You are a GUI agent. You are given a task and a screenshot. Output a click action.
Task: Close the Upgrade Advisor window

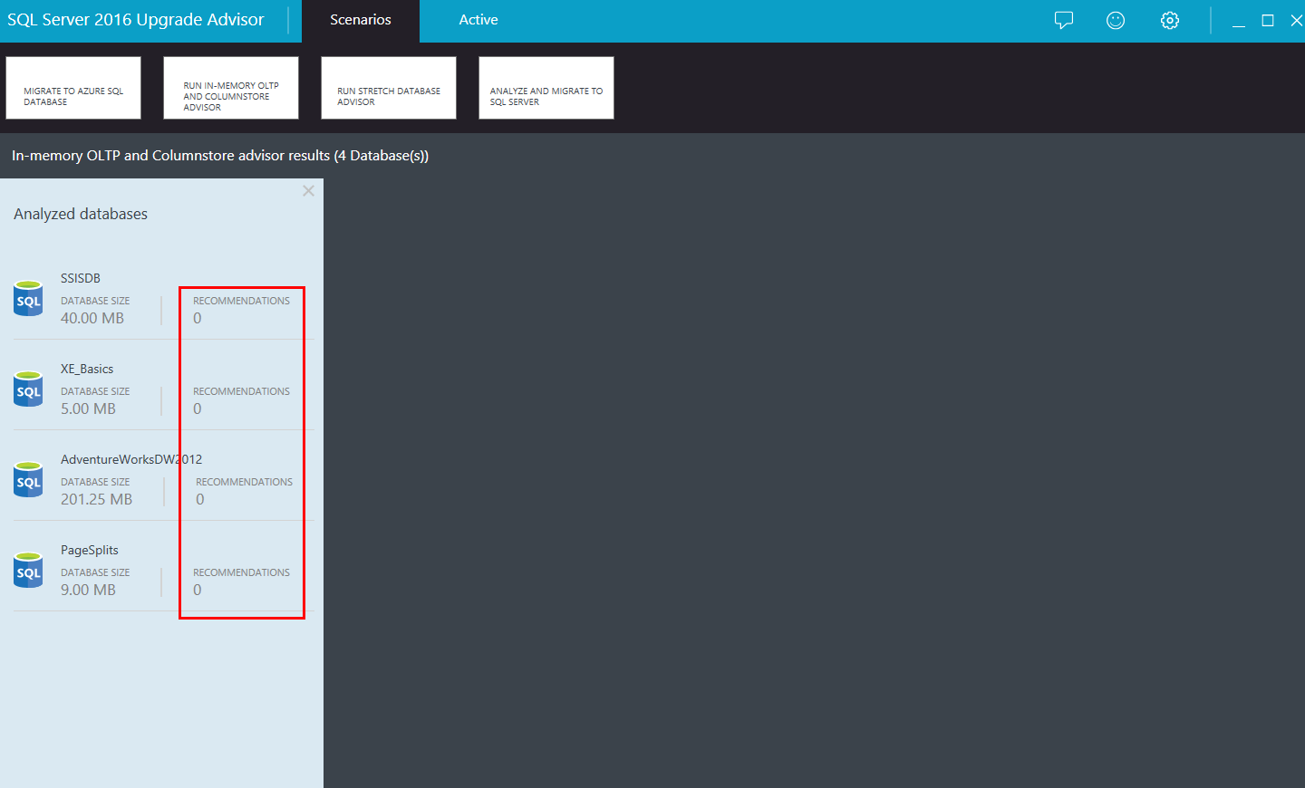[x=1297, y=20]
